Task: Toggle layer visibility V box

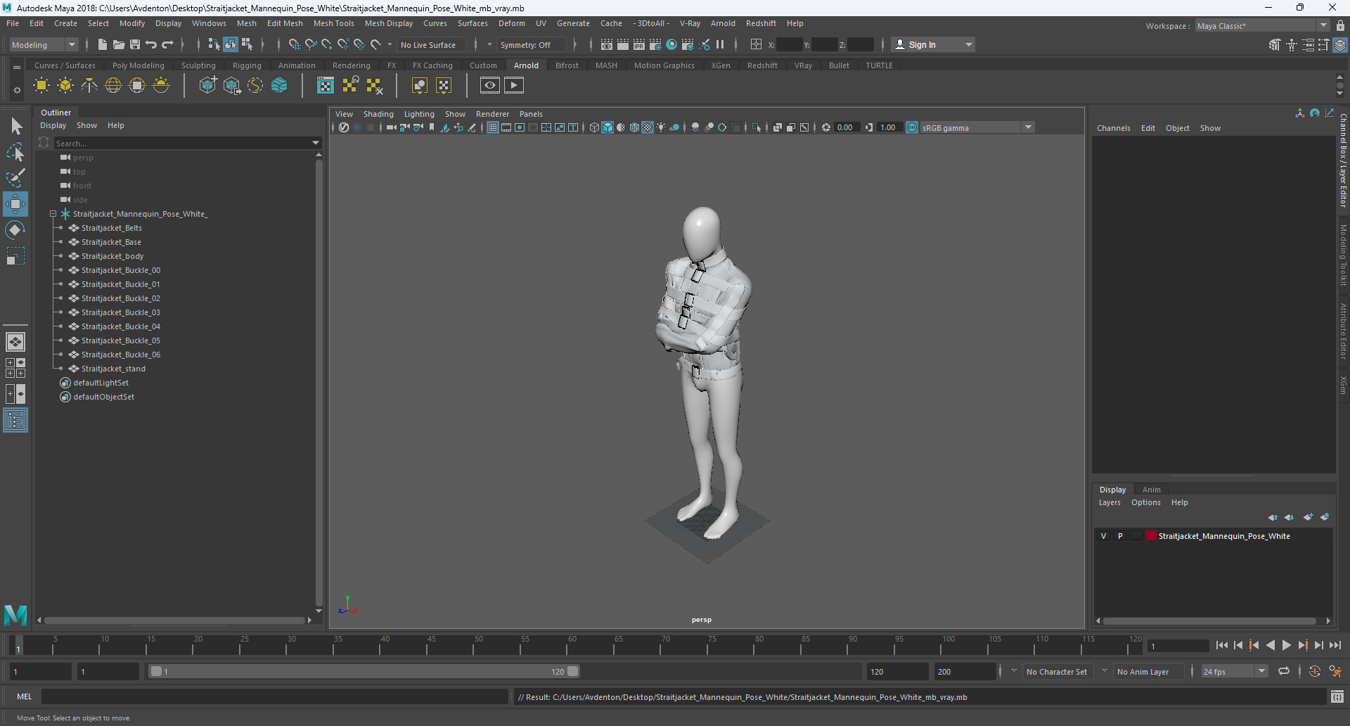Action: pos(1104,536)
